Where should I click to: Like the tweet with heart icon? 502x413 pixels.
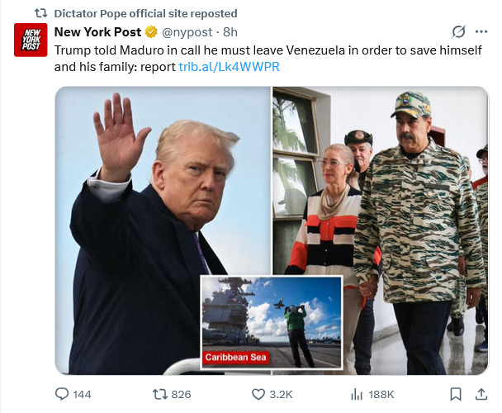point(258,394)
